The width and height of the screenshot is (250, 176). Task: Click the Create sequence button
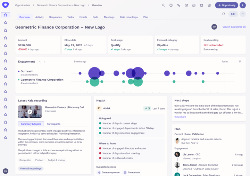pyautogui.click(x=109, y=173)
